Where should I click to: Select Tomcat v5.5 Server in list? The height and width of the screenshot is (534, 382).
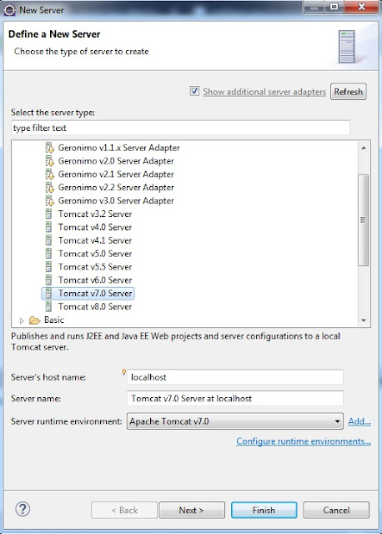coord(94,267)
